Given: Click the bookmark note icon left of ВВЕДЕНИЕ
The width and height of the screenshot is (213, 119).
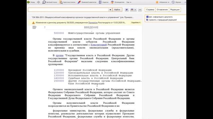Looking at the screenshot, I should pos(34,27).
